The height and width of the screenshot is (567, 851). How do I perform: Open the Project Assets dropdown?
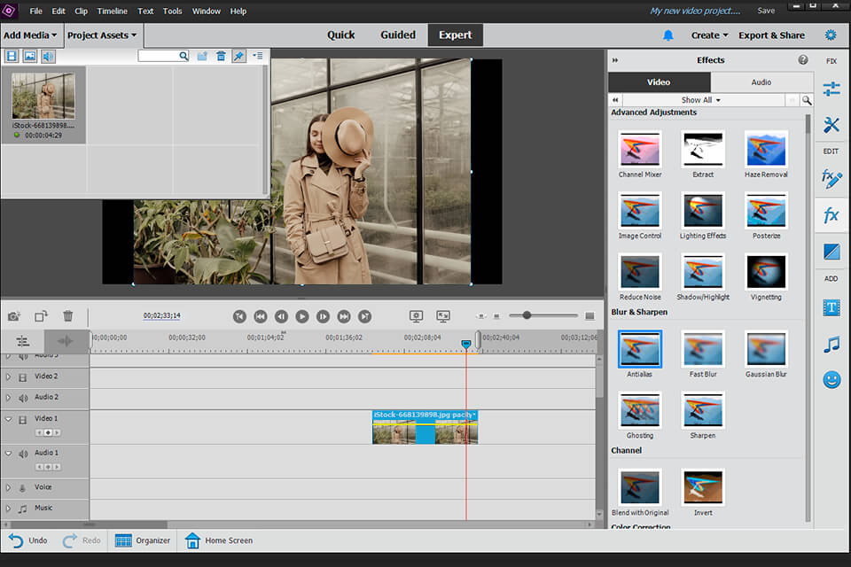(x=100, y=35)
